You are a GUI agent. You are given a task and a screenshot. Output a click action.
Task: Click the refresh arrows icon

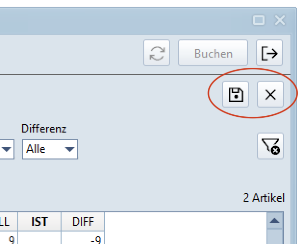[157, 53]
